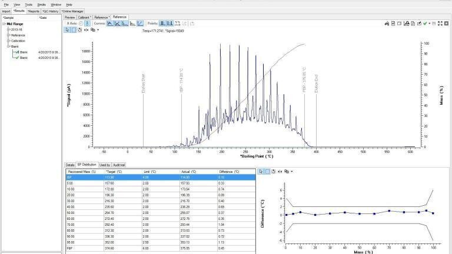The height and width of the screenshot is (254, 452).
Task: Click the third Points icon with flags
Action: 178,24
